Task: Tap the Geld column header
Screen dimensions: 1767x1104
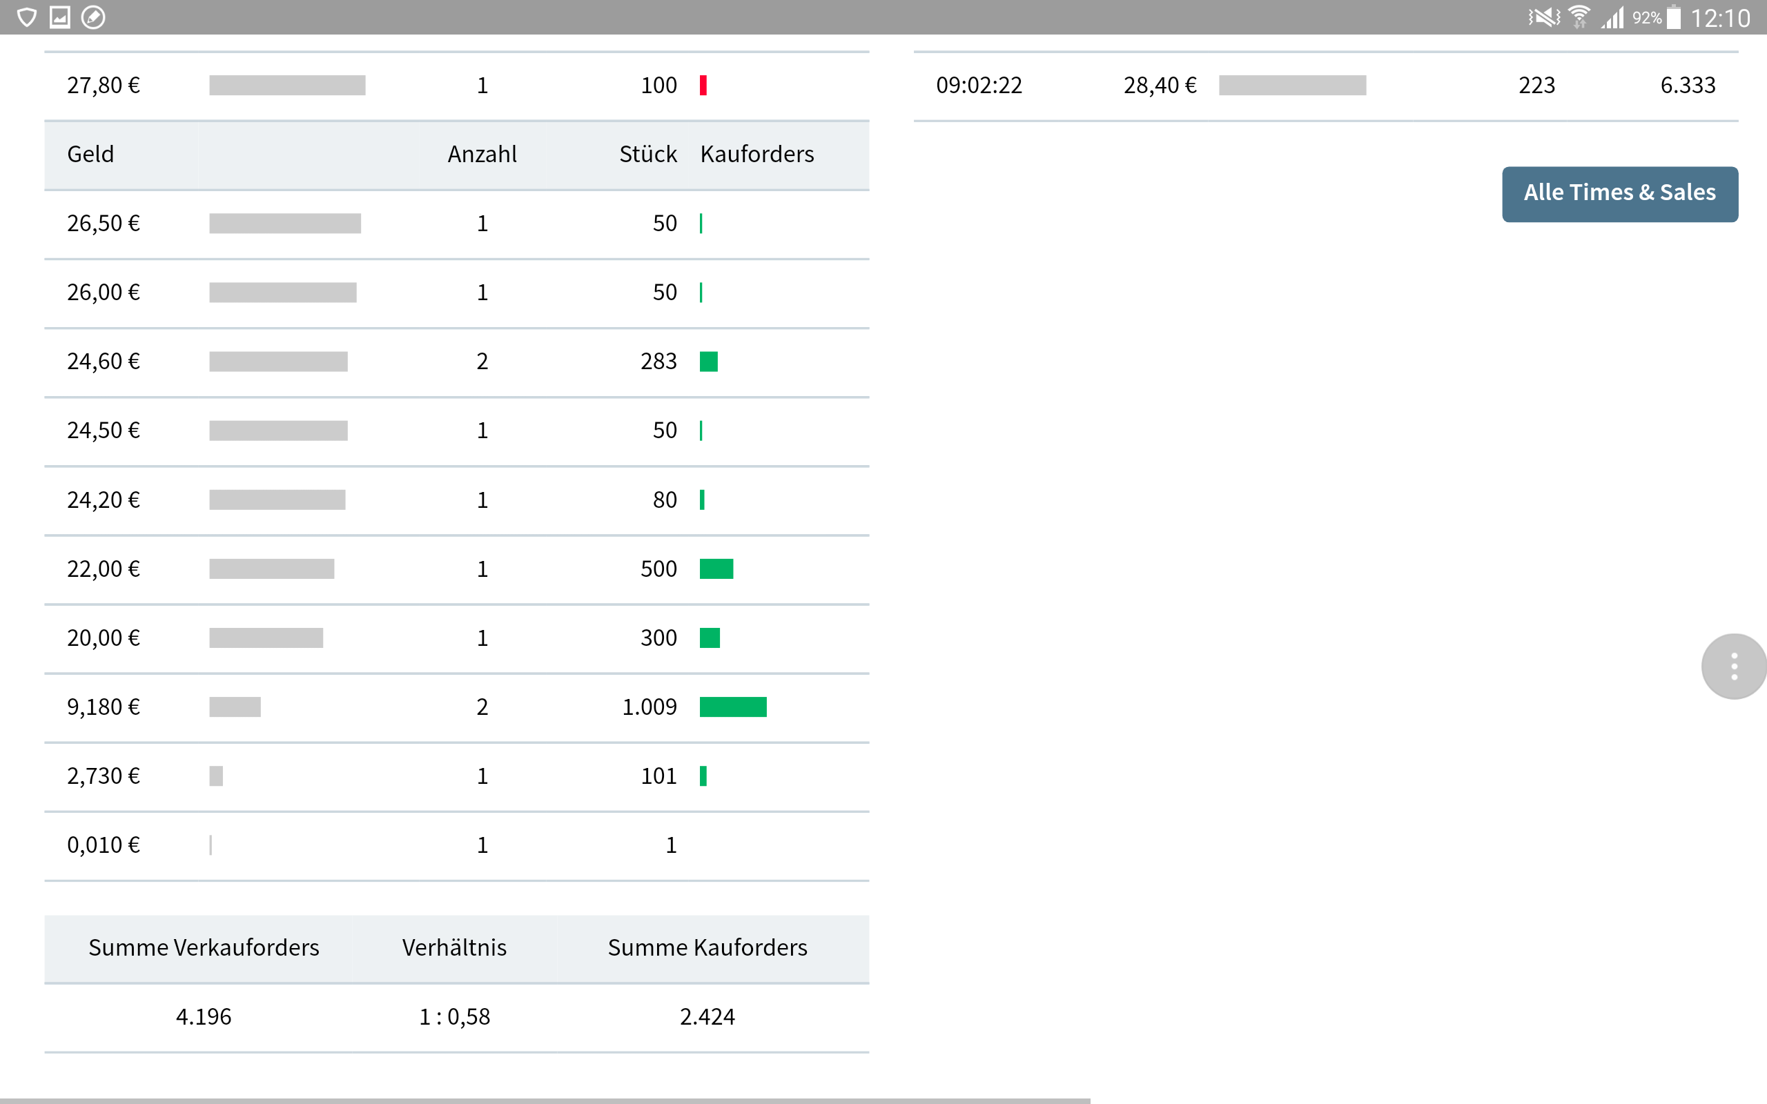Action: click(x=90, y=154)
